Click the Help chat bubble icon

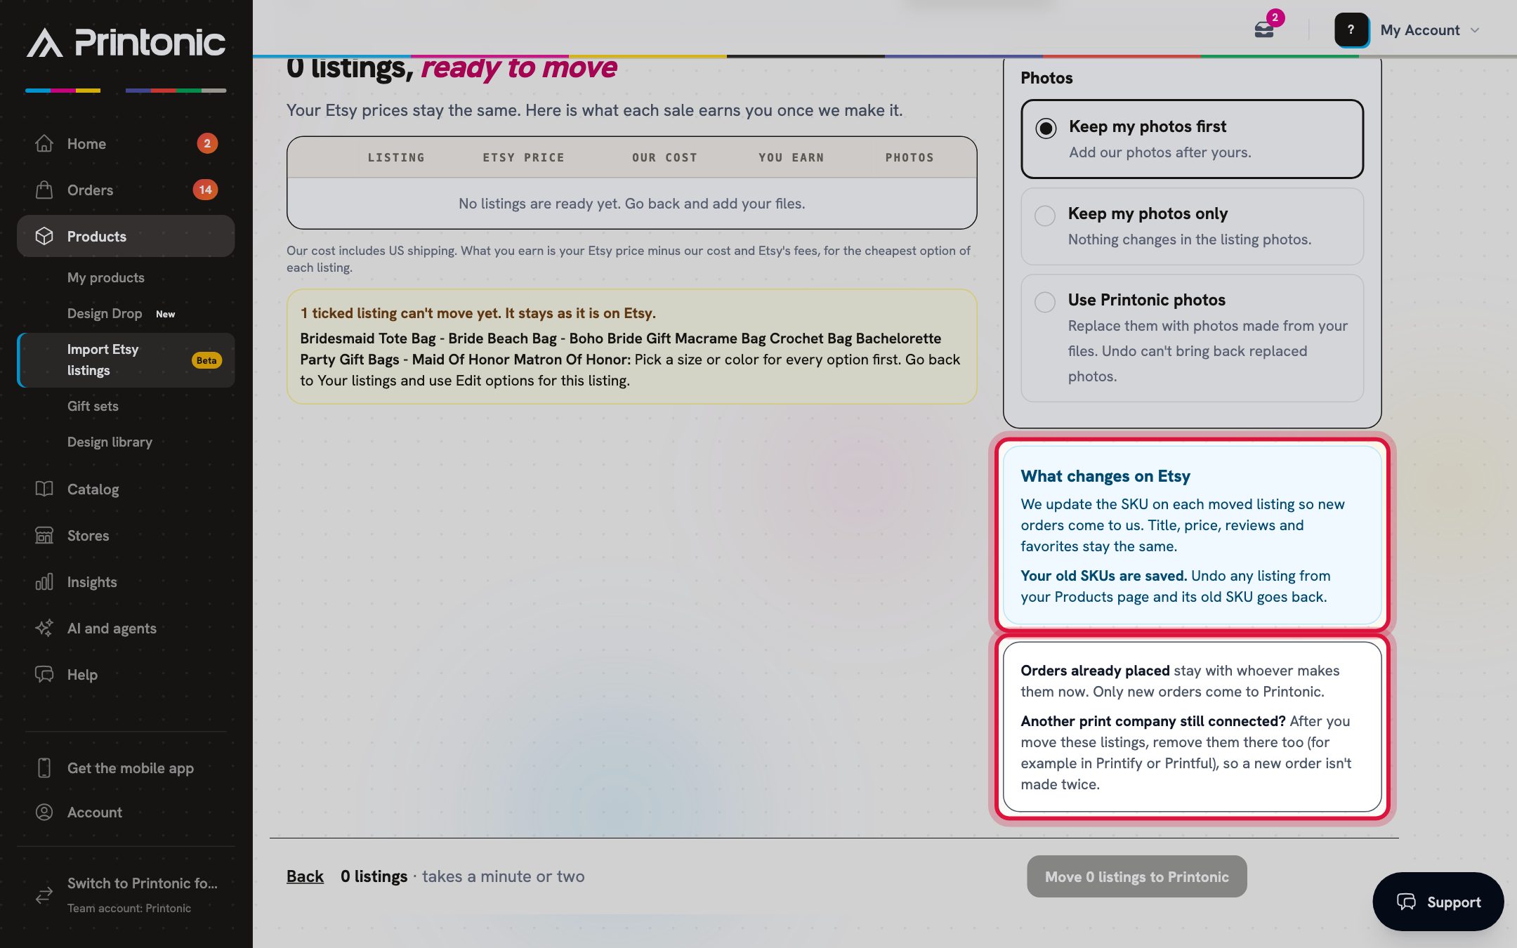point(44,674)
